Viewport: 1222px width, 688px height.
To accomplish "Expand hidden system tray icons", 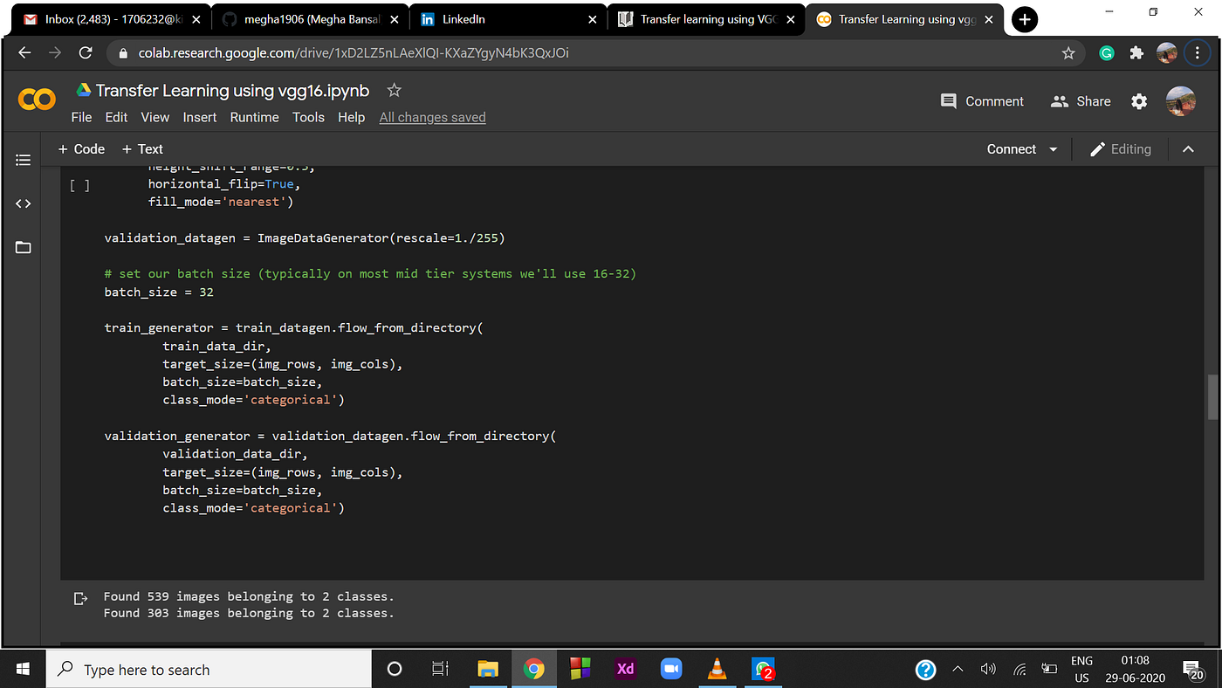I will coord(957,669).
